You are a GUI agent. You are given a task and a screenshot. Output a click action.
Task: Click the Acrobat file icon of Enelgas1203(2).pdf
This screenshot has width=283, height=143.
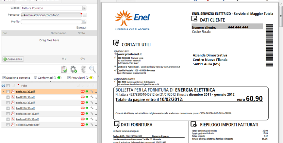13,119
